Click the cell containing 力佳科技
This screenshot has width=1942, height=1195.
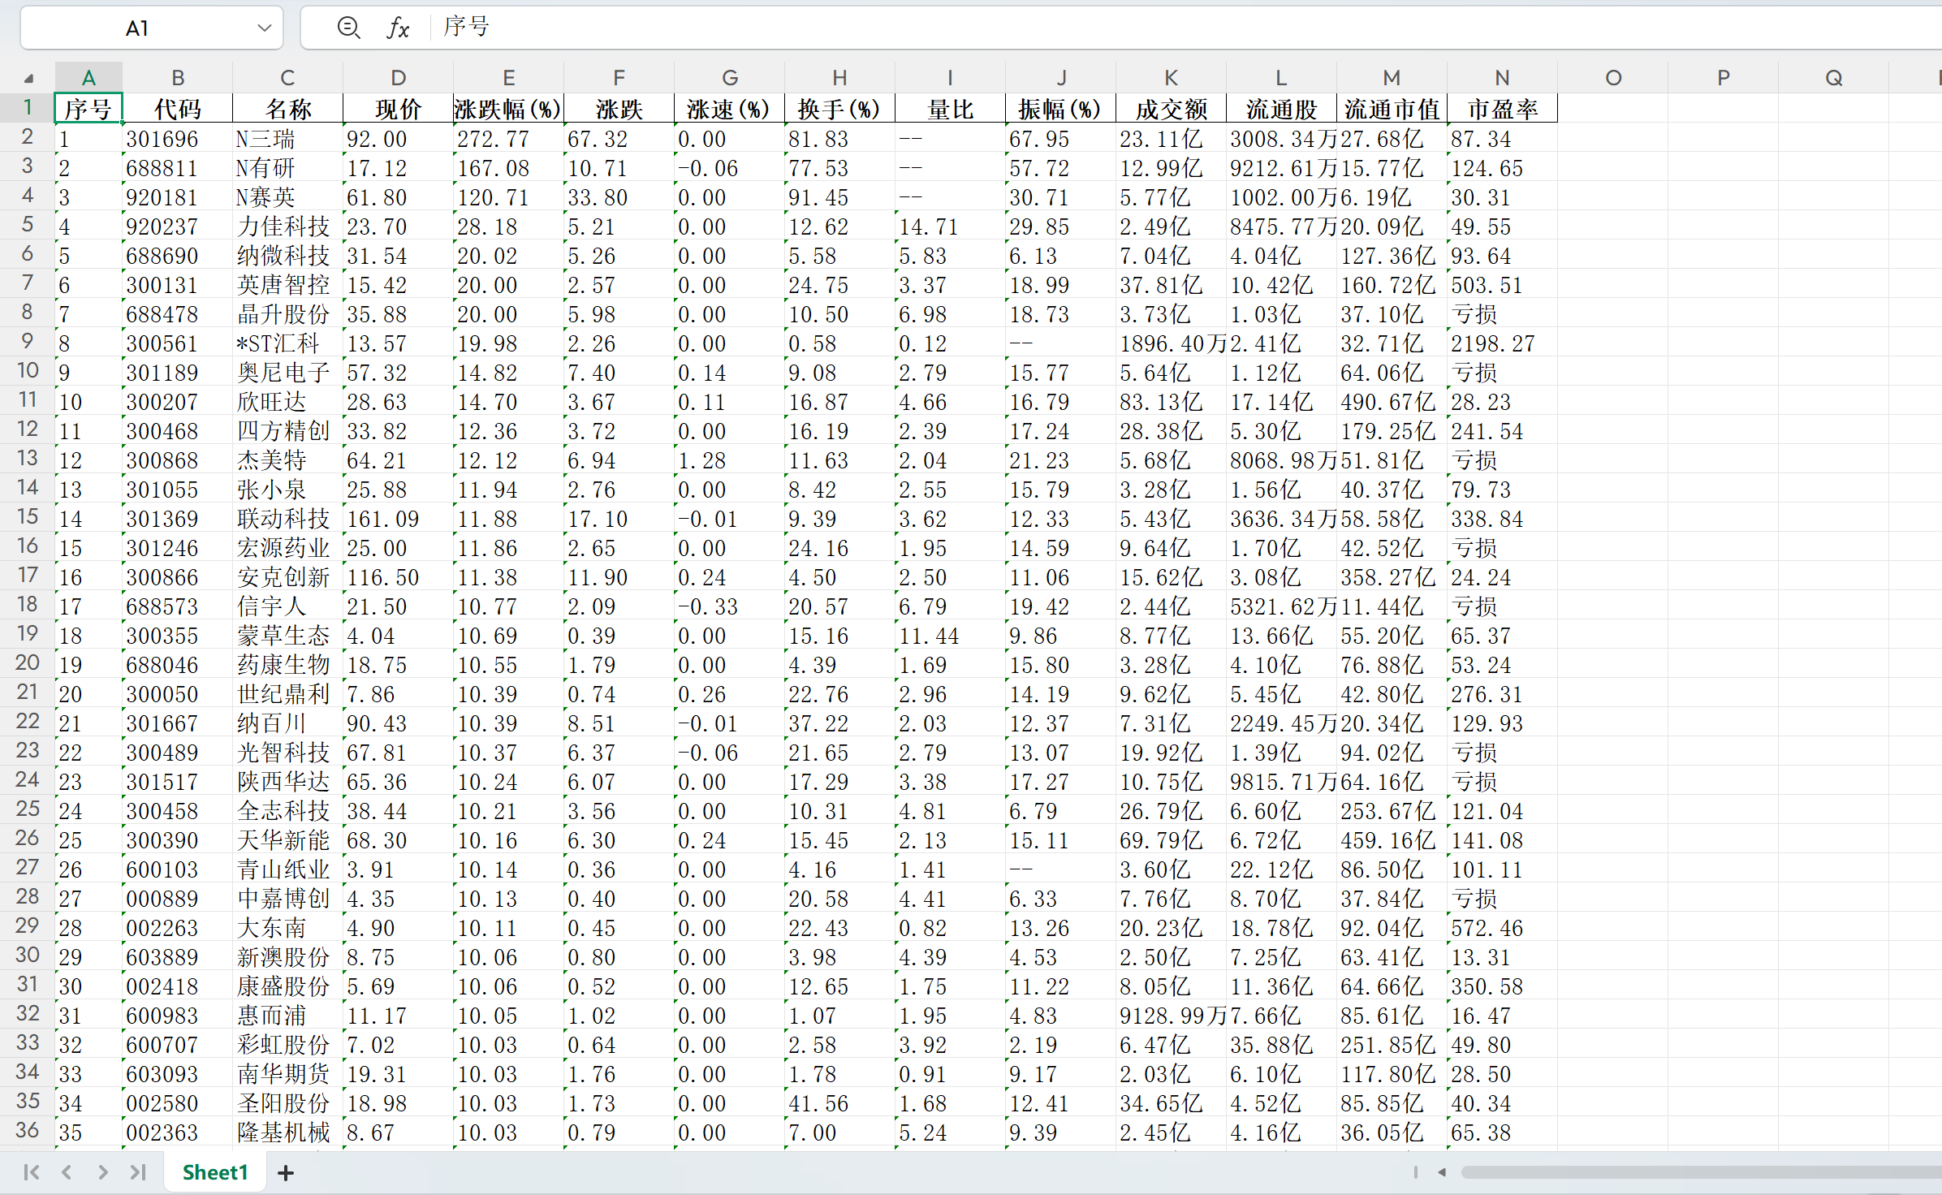284,226
